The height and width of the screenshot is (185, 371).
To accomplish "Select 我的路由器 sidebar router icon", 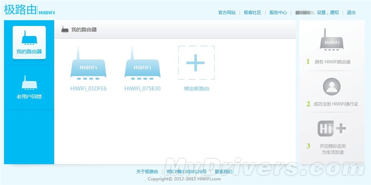I will [x=29, y=38].
